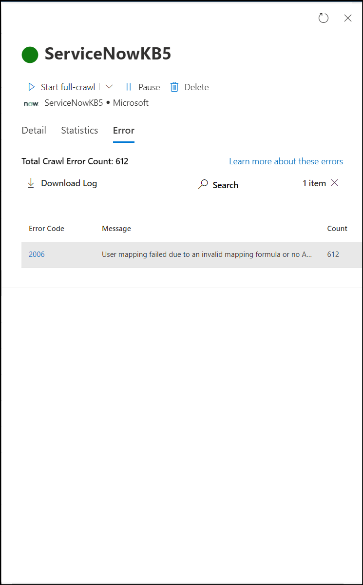Click the pause bars icon
This screenshot has width=363, height=585.
(129, 87)
